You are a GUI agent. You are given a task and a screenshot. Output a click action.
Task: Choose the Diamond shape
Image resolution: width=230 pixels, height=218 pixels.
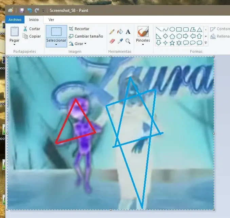(x=165, y=36)
